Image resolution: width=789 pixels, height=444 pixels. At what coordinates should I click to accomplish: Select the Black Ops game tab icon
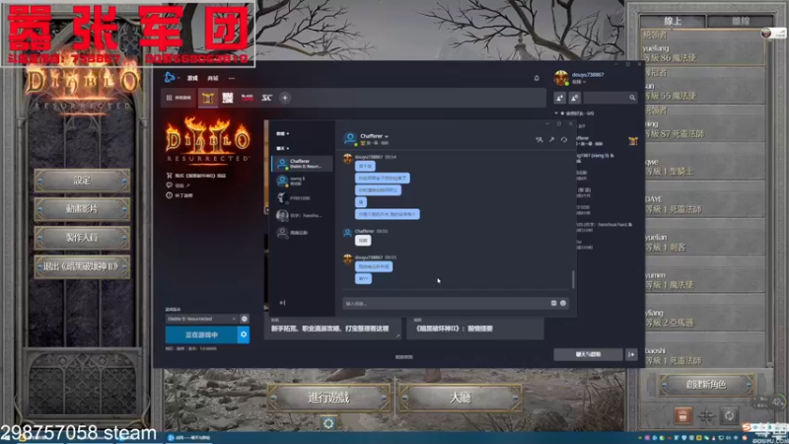click(248, 98)
